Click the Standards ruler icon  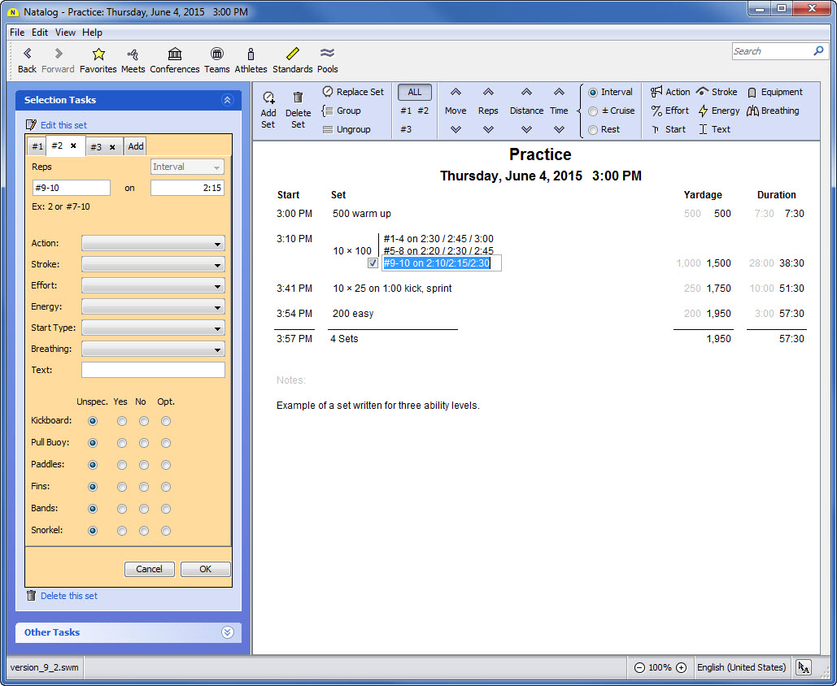click(x=292, y=54)
